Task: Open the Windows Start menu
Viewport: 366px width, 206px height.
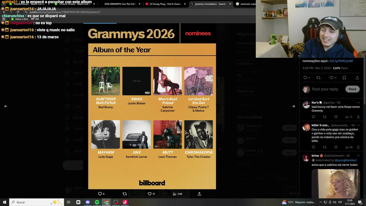Action: pos(5,202)
